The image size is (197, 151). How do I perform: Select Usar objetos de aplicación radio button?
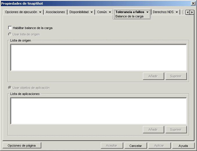tap(10, 88)
